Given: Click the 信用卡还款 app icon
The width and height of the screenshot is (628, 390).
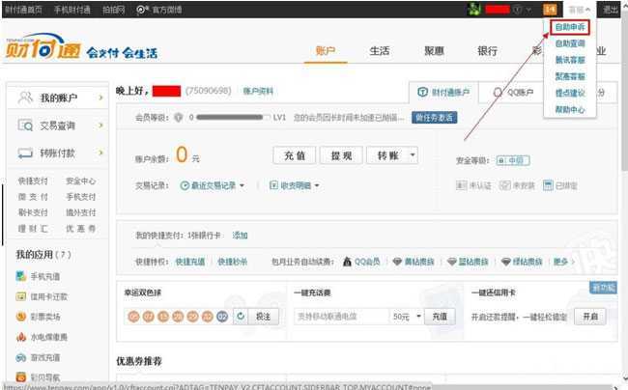Looking at the screenshot, I should tap(21, 296).
